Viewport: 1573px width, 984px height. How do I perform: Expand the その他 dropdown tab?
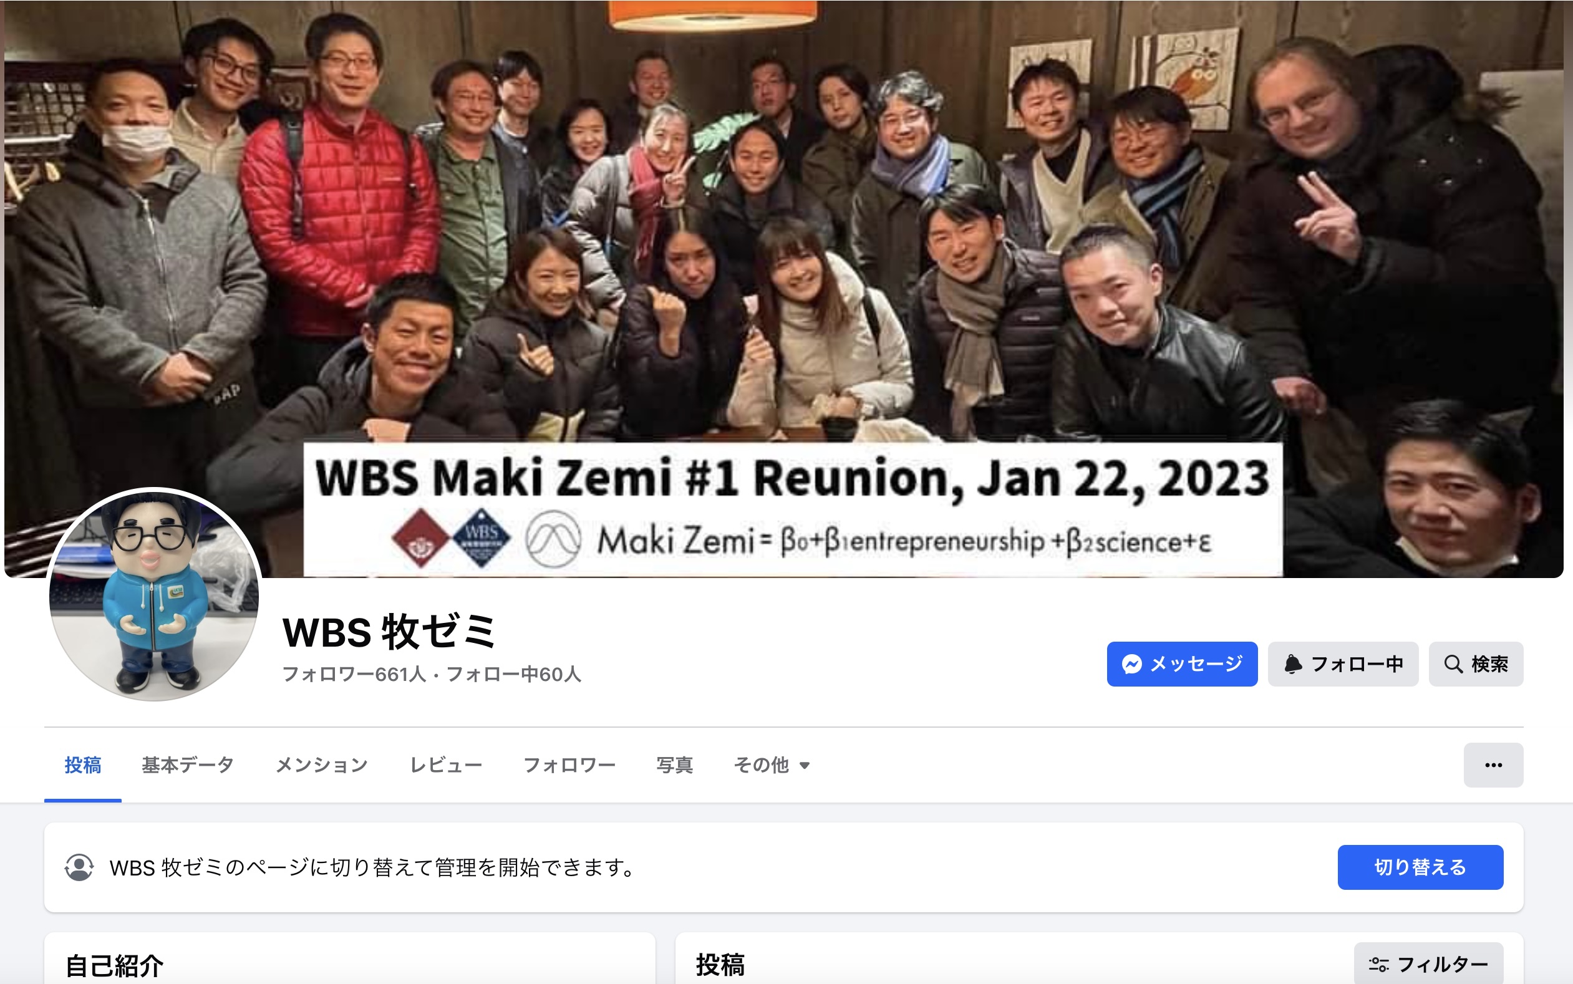pyautogui.click(x=771, y=765)
